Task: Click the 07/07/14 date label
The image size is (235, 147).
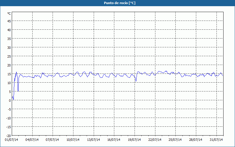Action: pos(52,140)
